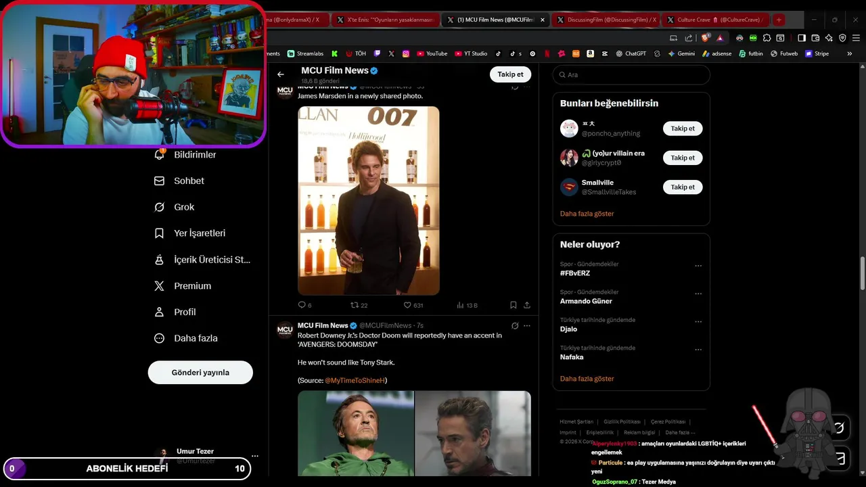This screenshot has width=866, height=487.
Task: Open İçerik Üreticisi Studio
Action: pyautogui.click(x=202, y=260)
